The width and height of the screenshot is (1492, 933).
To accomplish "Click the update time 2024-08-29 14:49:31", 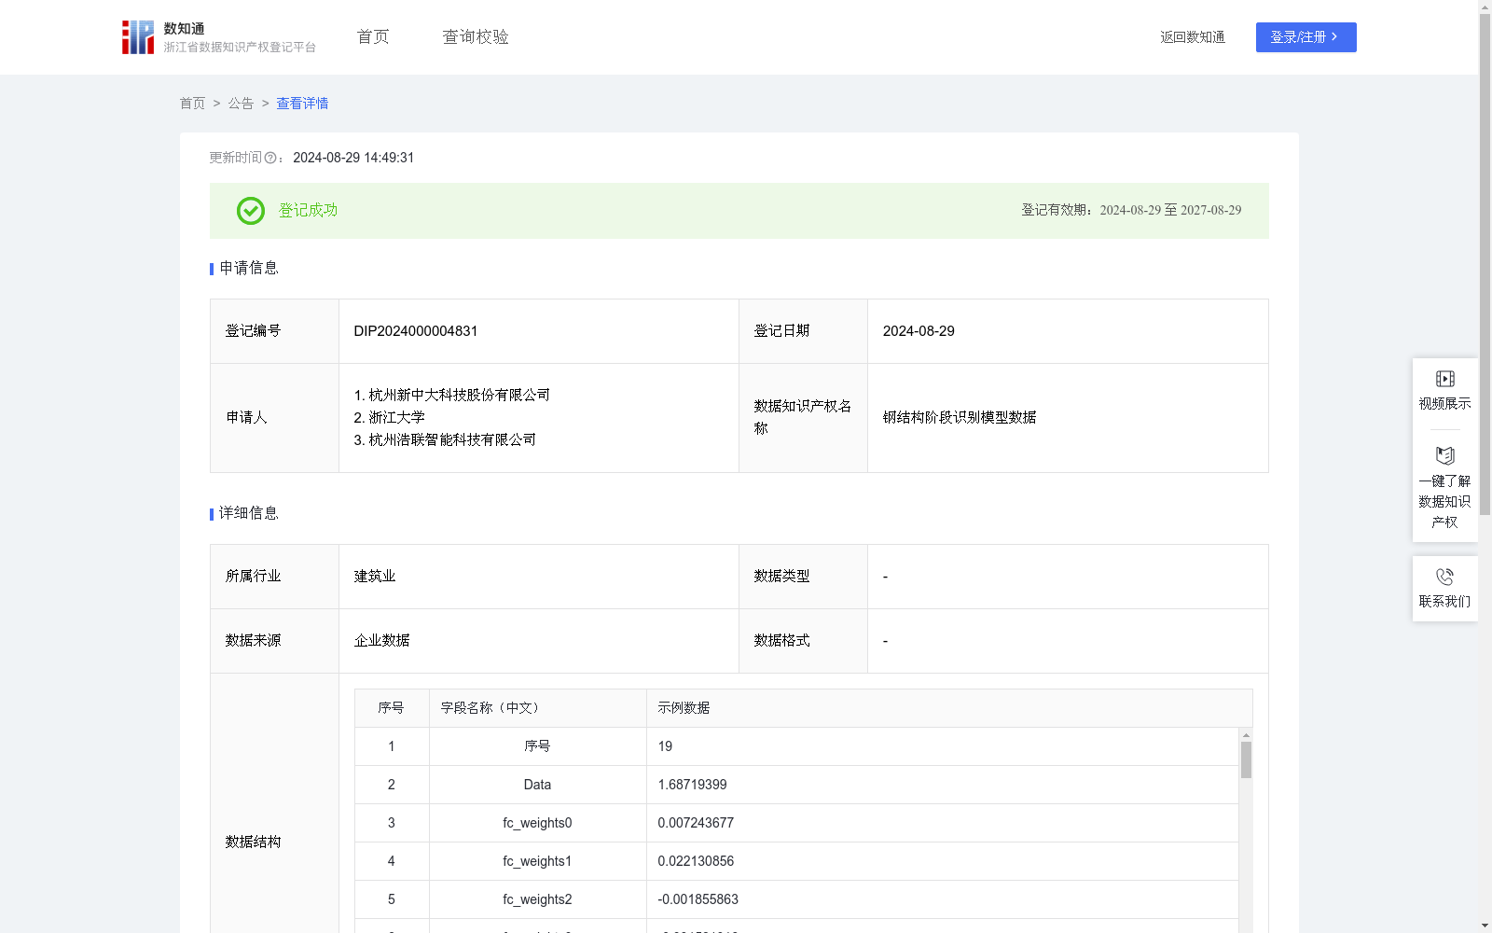I will 353,159.
